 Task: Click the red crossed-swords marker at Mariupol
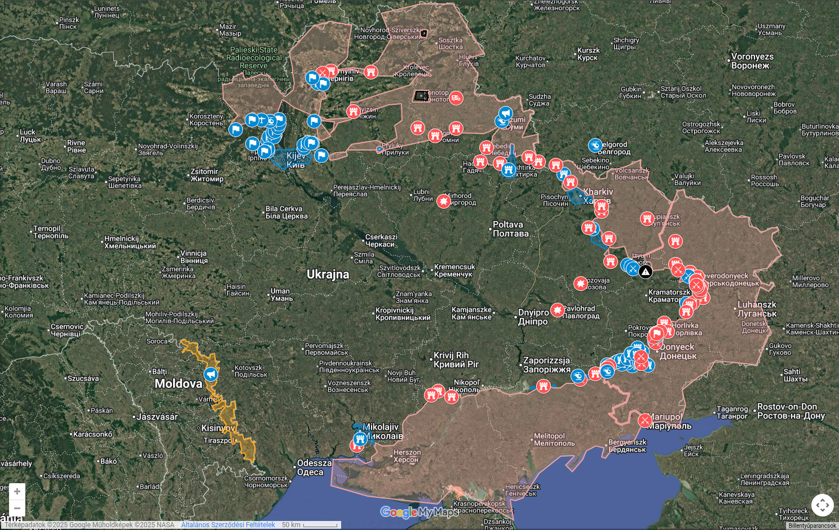[x=645, y=420]
